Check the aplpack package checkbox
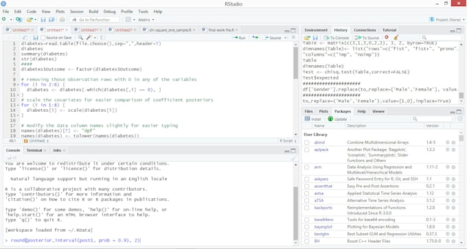The image size is (467, 249). [306, 150]
